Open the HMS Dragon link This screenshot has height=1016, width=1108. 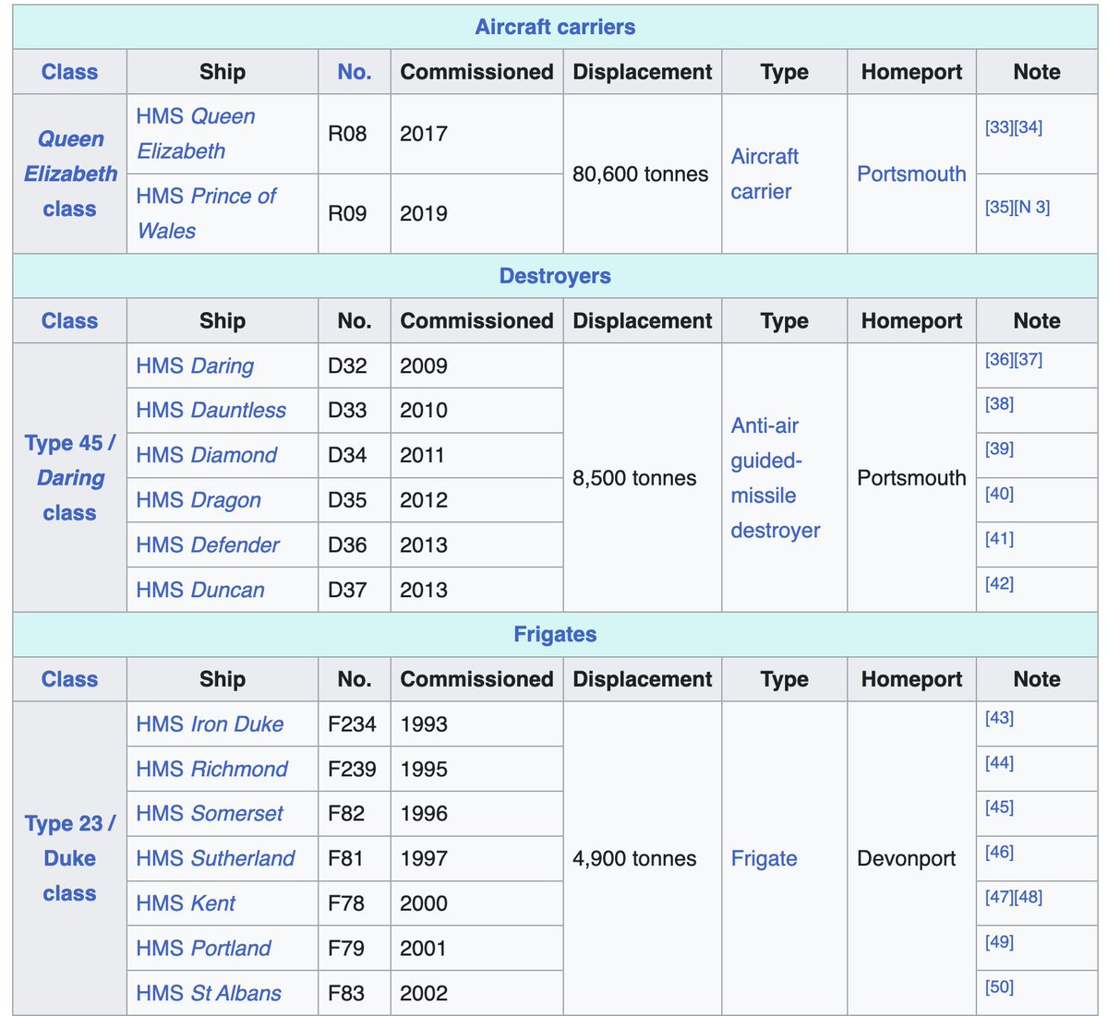[x=199, y=500]
